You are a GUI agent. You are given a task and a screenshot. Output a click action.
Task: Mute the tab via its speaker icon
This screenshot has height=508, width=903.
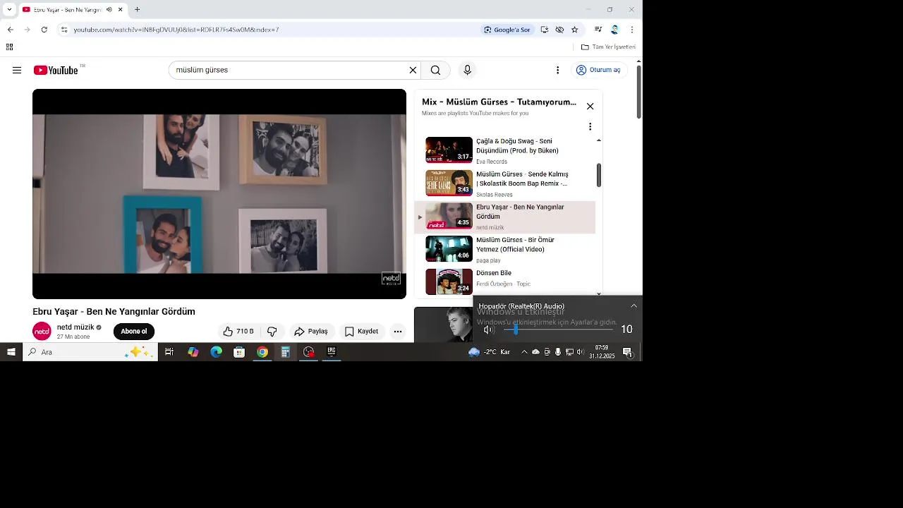(109, 10)
